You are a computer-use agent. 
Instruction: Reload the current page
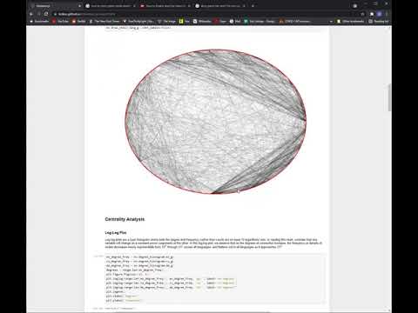point(46,14)
